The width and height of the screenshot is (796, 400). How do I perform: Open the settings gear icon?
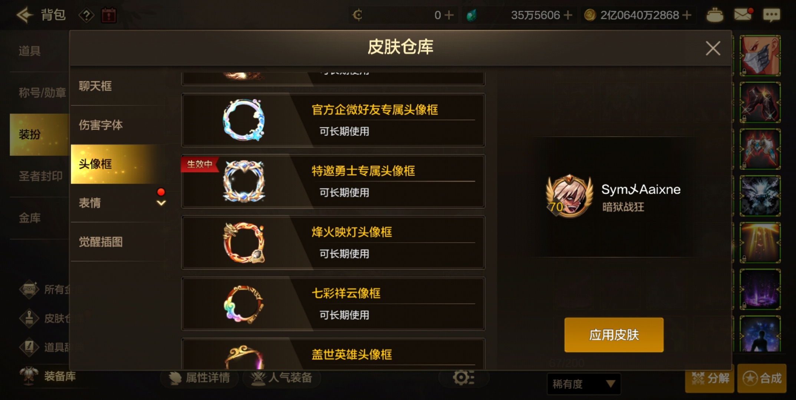[463, 377]
